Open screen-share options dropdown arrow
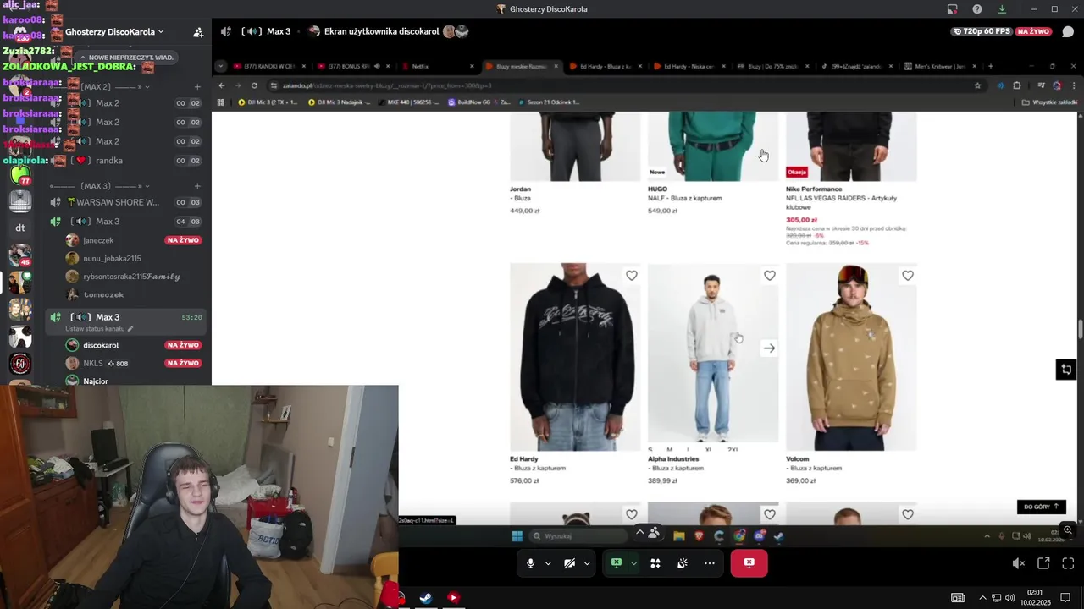 633,563
